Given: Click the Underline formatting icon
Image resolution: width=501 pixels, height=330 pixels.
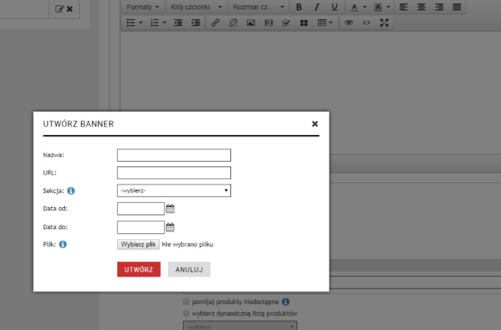Looking at the screenshot, I should [x=334, y=7].
